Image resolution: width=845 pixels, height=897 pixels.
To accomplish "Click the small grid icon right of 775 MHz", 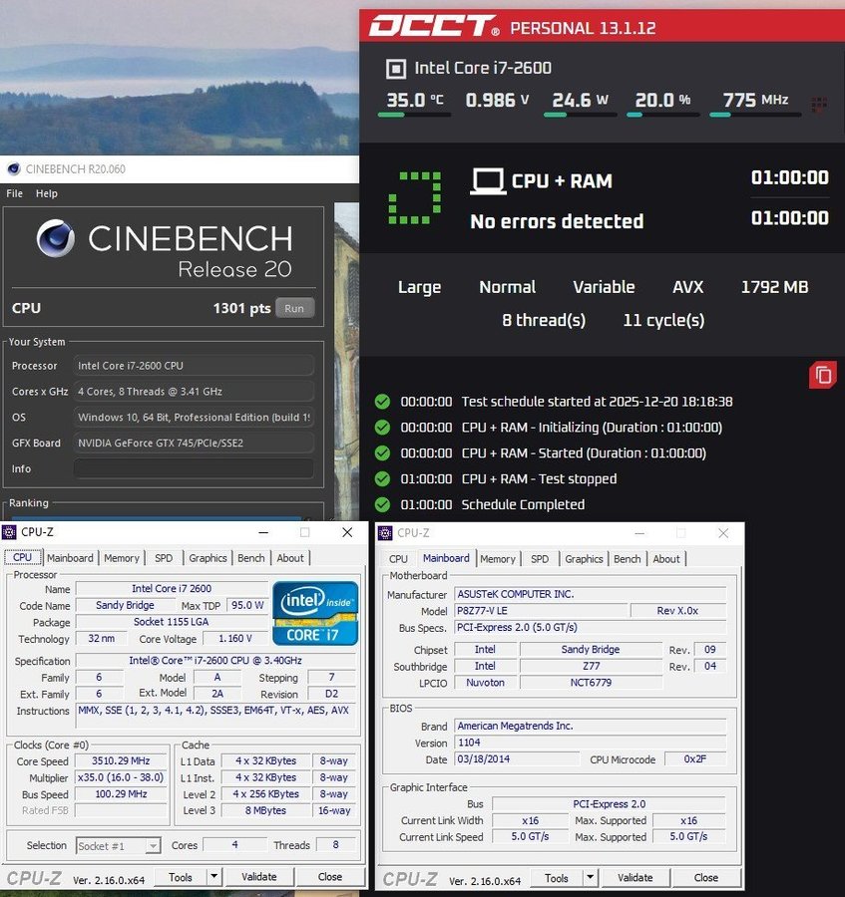I will coord(819,103).
